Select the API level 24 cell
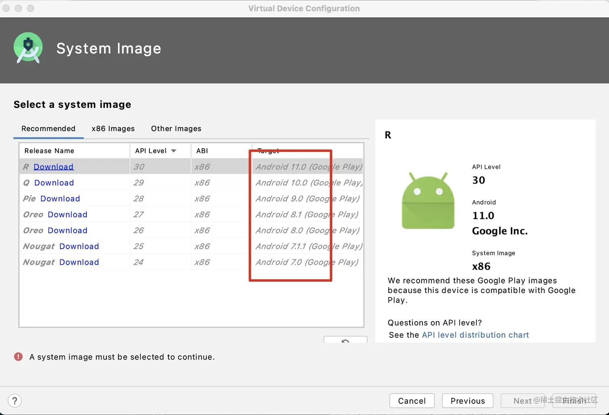This screenshot has height=415, width=609. pos(160,262)
